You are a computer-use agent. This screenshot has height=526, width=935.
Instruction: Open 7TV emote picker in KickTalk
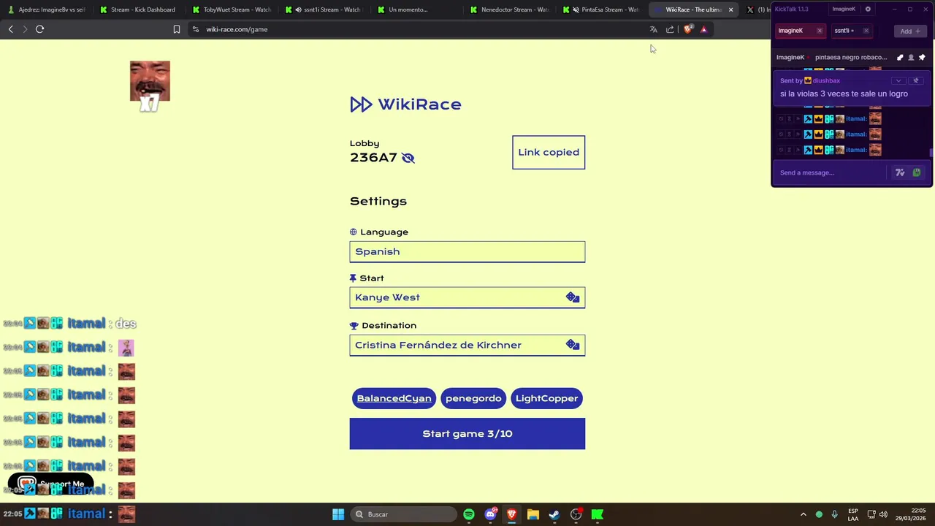tap(900, 173)
